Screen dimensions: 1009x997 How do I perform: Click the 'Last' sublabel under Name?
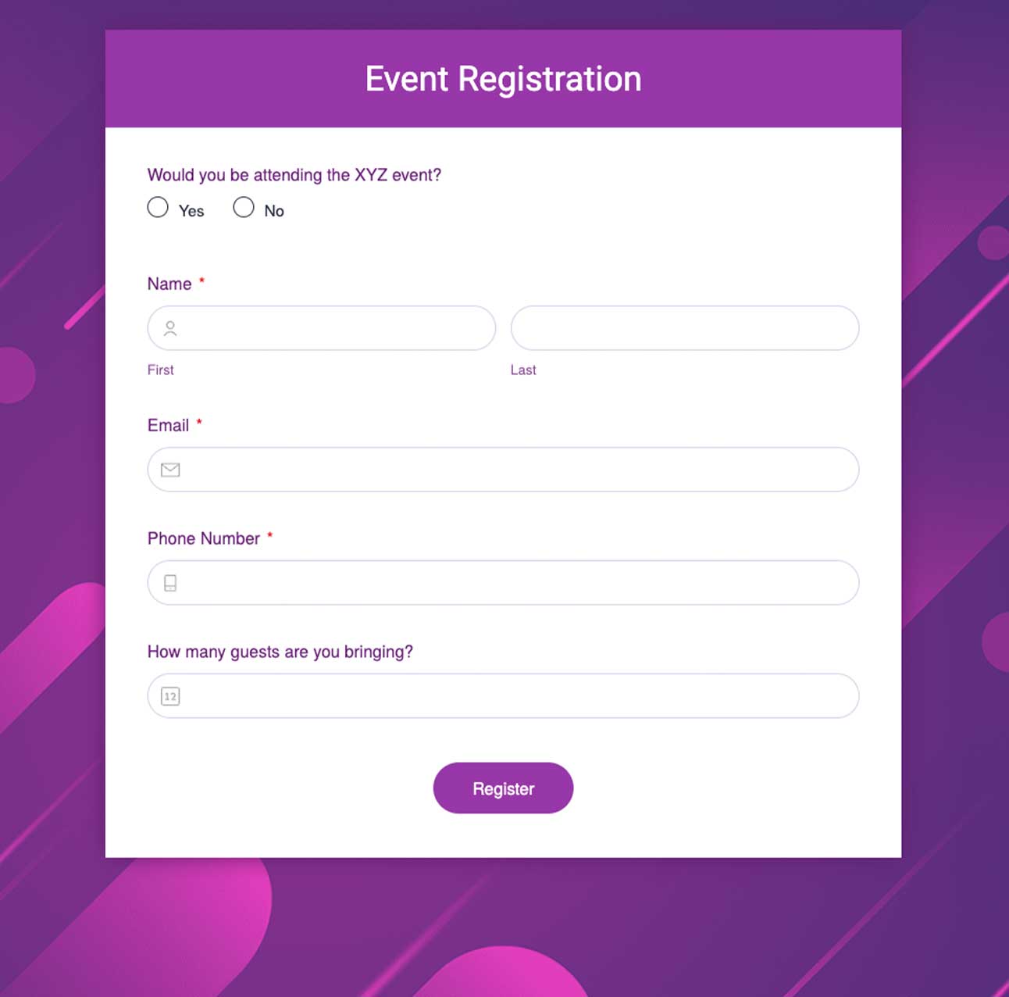pos(523,370)
